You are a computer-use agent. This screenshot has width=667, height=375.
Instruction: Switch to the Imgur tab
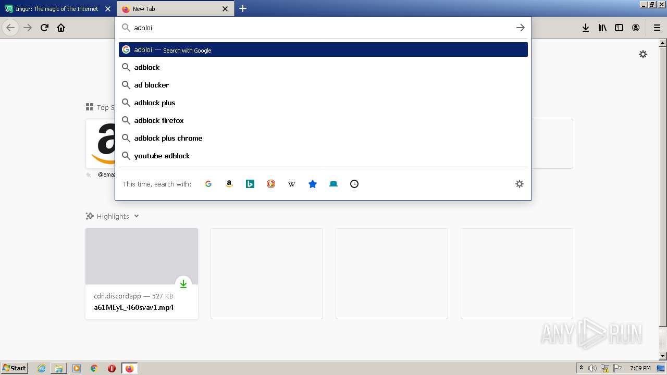point(57,9)
